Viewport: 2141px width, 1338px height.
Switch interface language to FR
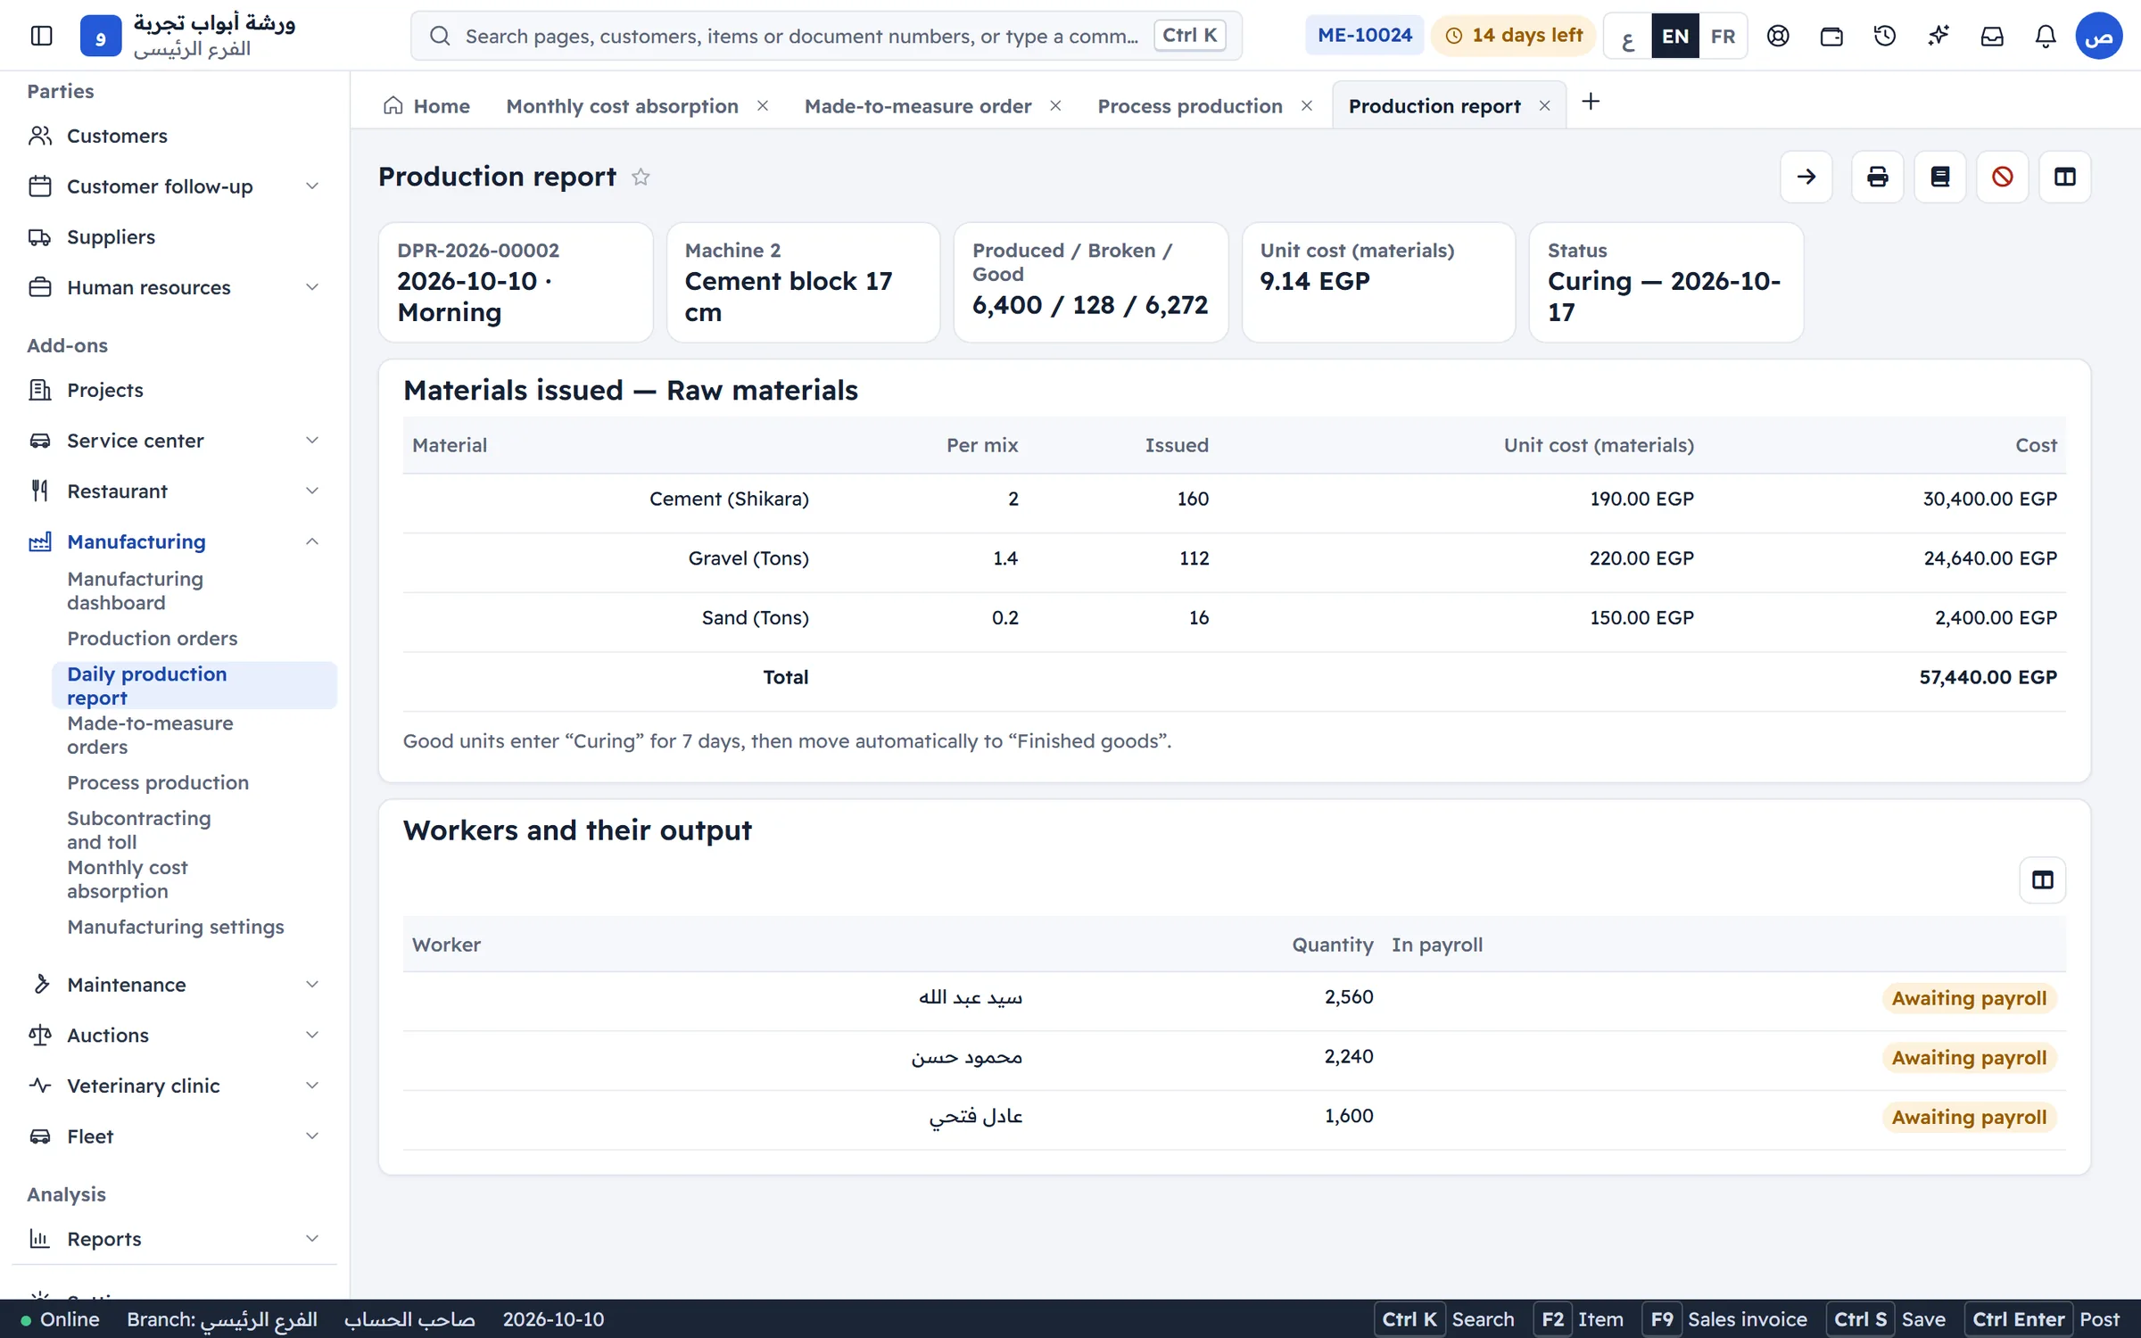click(x=1723, y=36)
